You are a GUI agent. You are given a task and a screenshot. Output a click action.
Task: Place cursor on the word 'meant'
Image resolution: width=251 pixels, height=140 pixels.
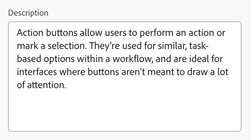(x=161, y=72)
